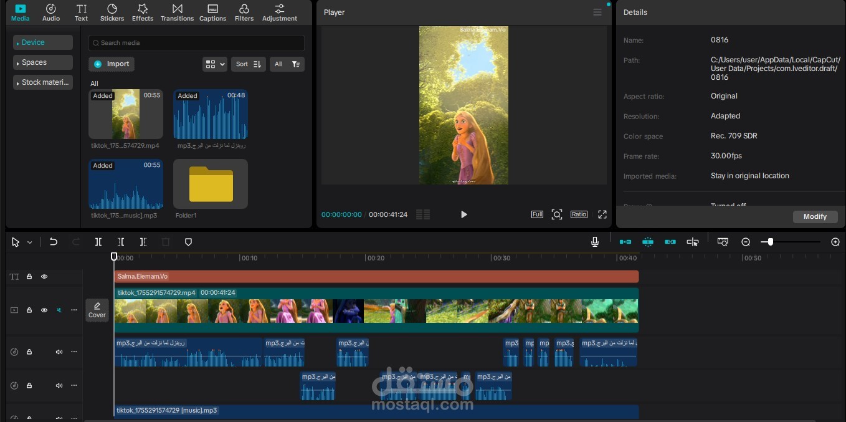This screenshot has width=846, height=422.
Task: Toggle auto snapping in the timeline
Action: (x=648, y=242)
